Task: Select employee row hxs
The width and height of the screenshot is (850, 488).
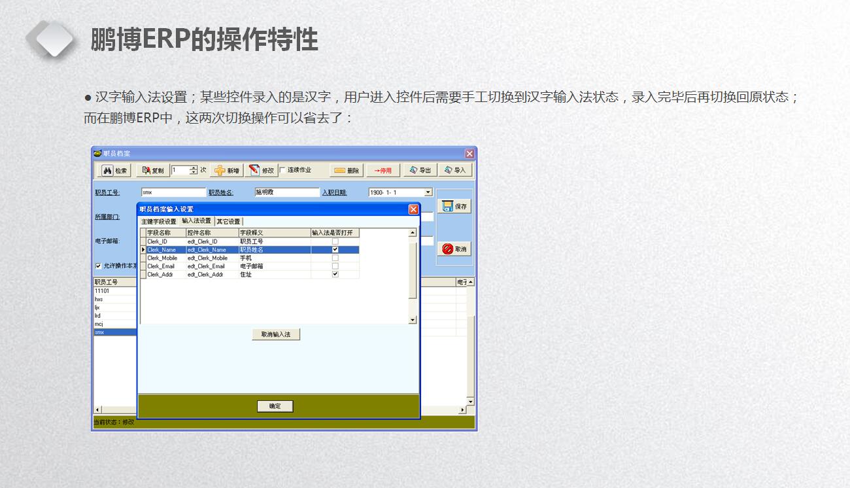Action: click(115, 299)
